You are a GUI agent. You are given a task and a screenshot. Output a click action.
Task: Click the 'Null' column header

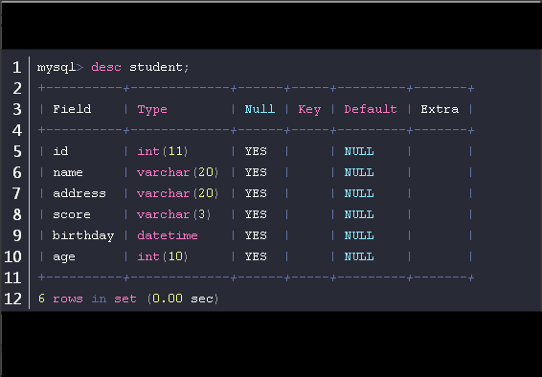tap(260, 109)
